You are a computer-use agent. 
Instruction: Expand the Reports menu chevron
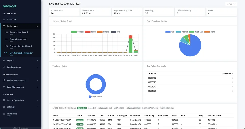37,60
